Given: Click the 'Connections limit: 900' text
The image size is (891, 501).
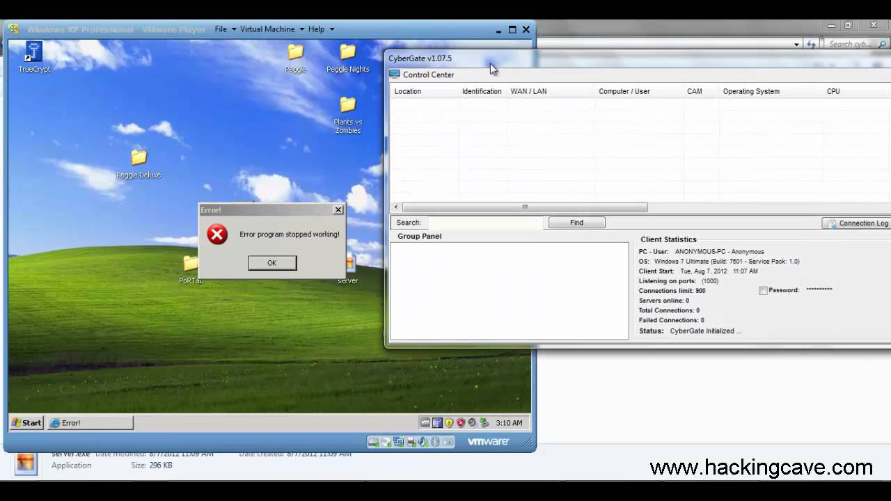Looking at the screenshot, I should tap(672, 291).
